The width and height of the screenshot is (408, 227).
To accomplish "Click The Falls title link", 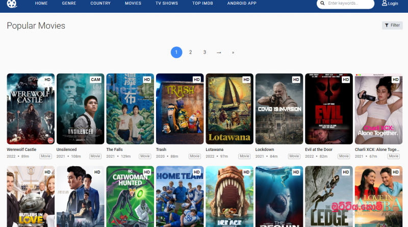I will (x=114, y=149).
